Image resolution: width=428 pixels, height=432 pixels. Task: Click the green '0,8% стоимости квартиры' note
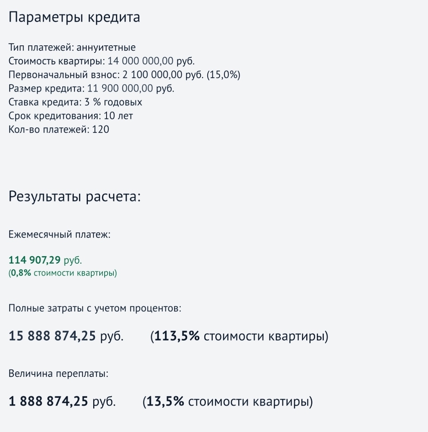tap(62, 273)
